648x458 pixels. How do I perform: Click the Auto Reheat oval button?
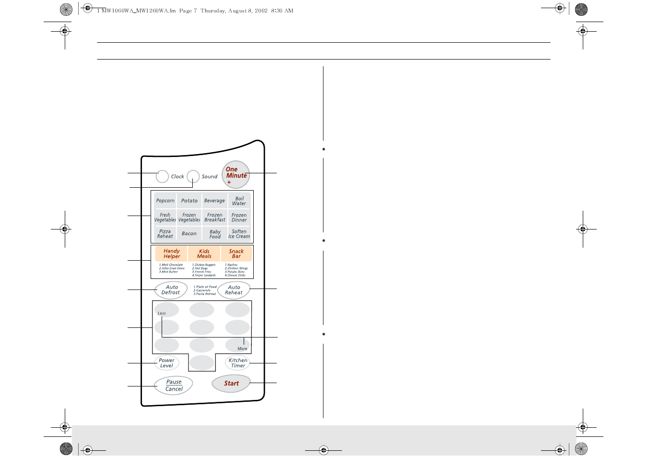[234, 290]
